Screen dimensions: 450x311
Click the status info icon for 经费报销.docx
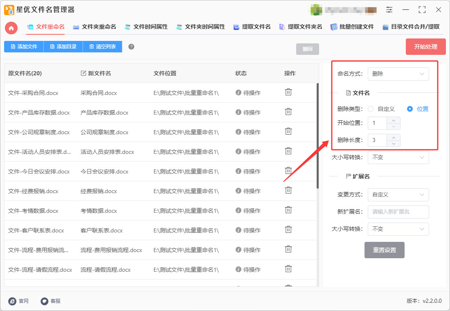tap(238, 191)
